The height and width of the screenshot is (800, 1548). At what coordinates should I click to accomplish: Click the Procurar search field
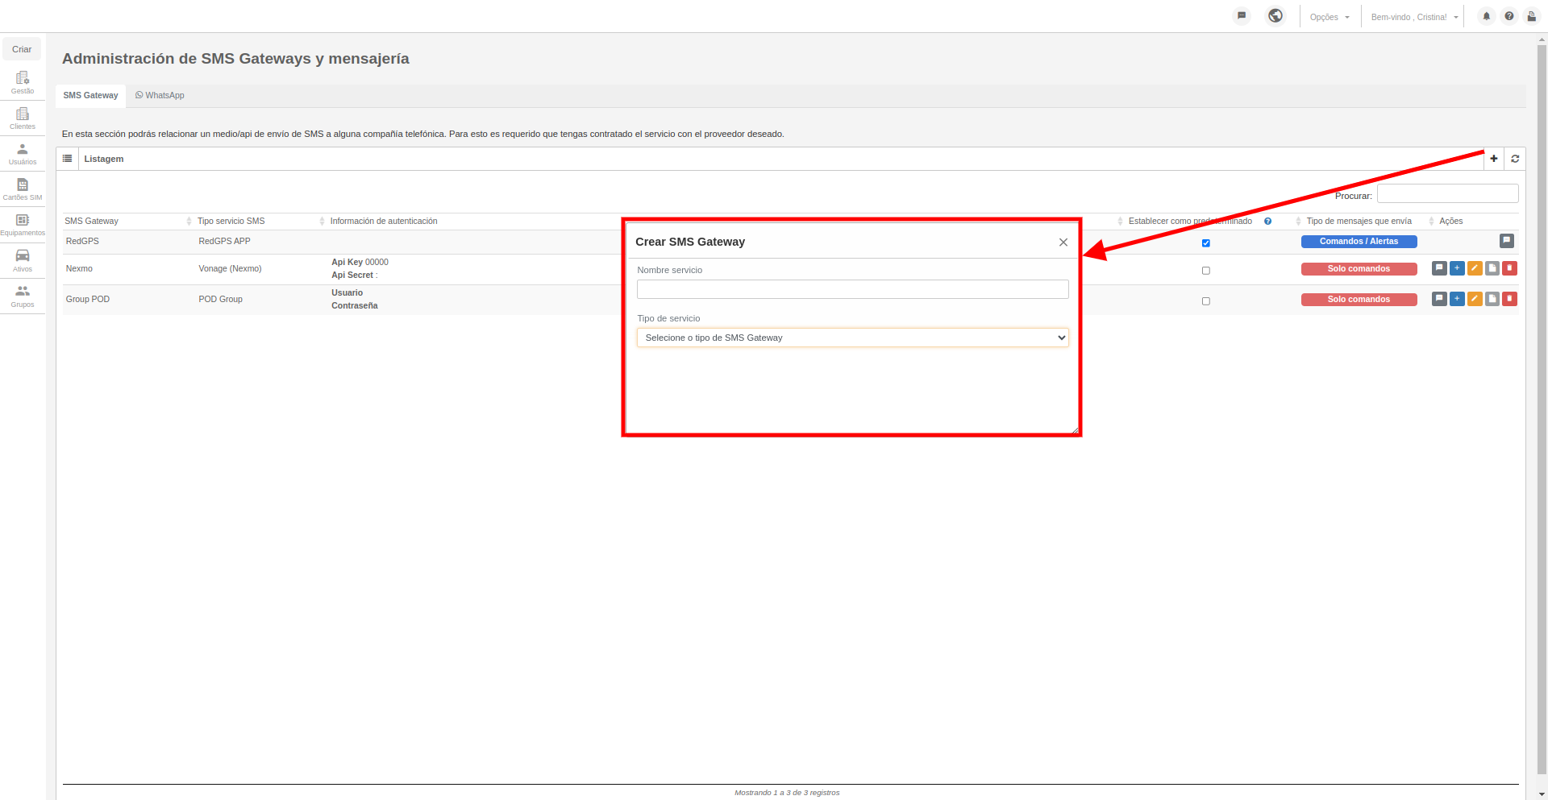pyautogui.click(x=1448, y=193)
